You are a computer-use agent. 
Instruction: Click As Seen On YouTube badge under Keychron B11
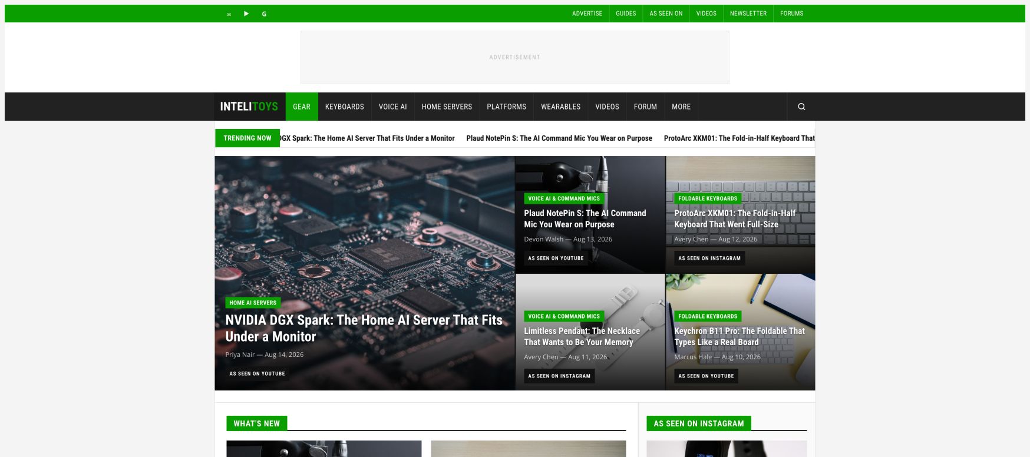pos(706,376)
